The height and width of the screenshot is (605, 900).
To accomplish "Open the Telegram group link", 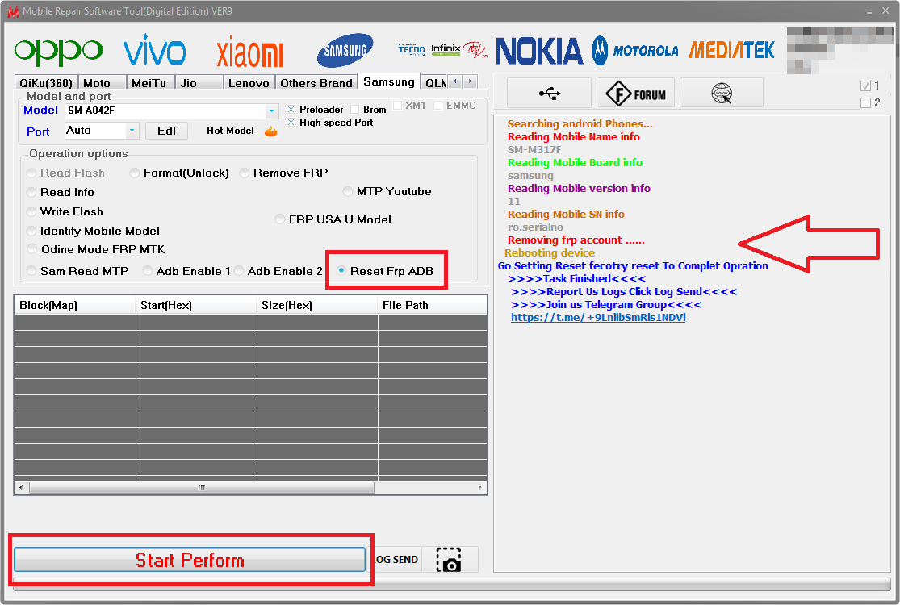I will point(598,317).
